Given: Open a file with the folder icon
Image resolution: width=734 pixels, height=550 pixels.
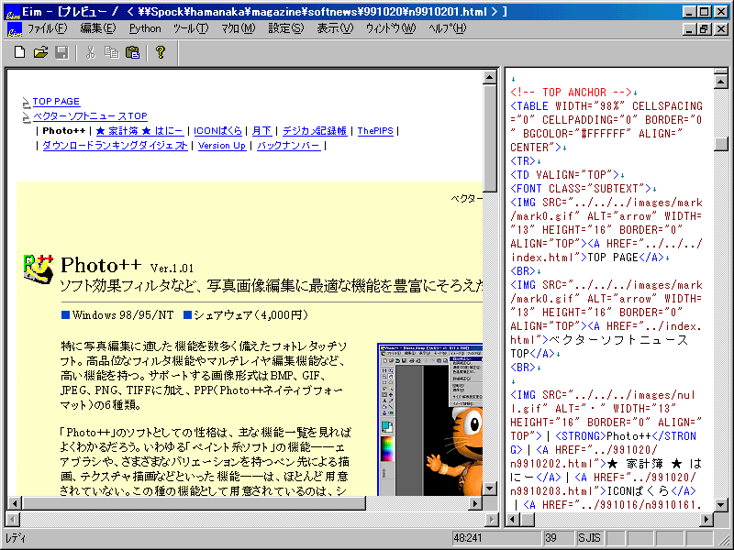Looking at the screenshot, I should [40, 52].
